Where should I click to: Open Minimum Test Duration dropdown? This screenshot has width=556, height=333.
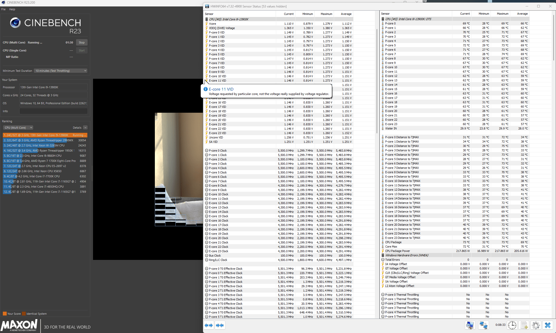pyautogui.click(x=61, y=71)
